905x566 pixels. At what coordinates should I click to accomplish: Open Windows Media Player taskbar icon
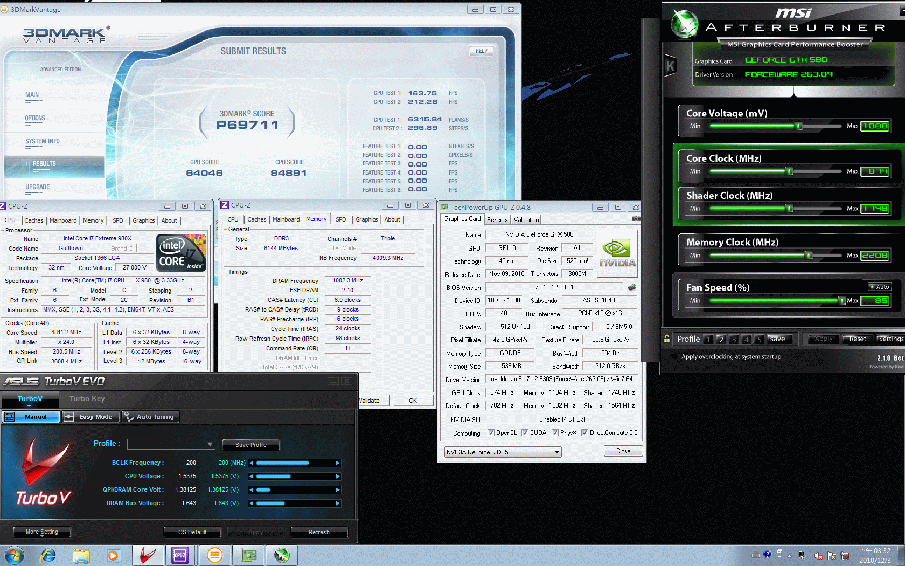113,555
